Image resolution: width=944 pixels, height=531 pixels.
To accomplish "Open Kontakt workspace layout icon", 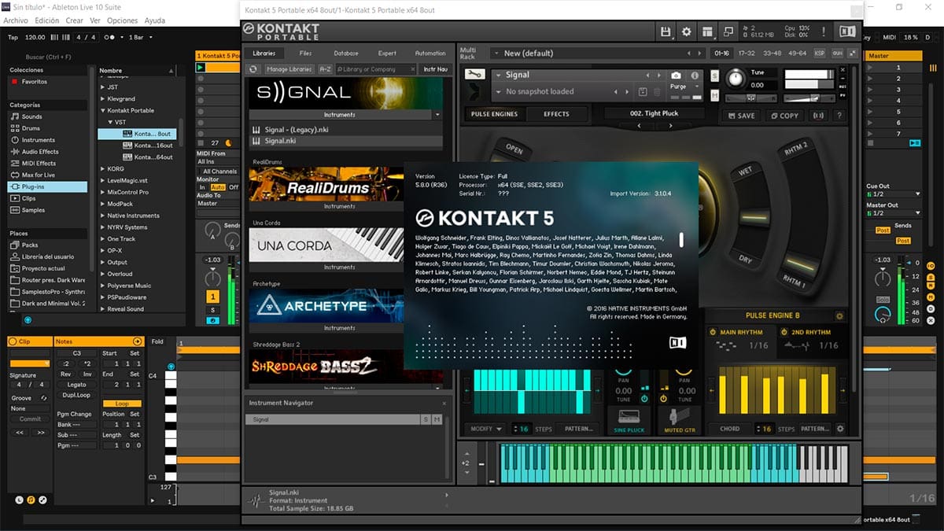I will (x=707, y=31).
